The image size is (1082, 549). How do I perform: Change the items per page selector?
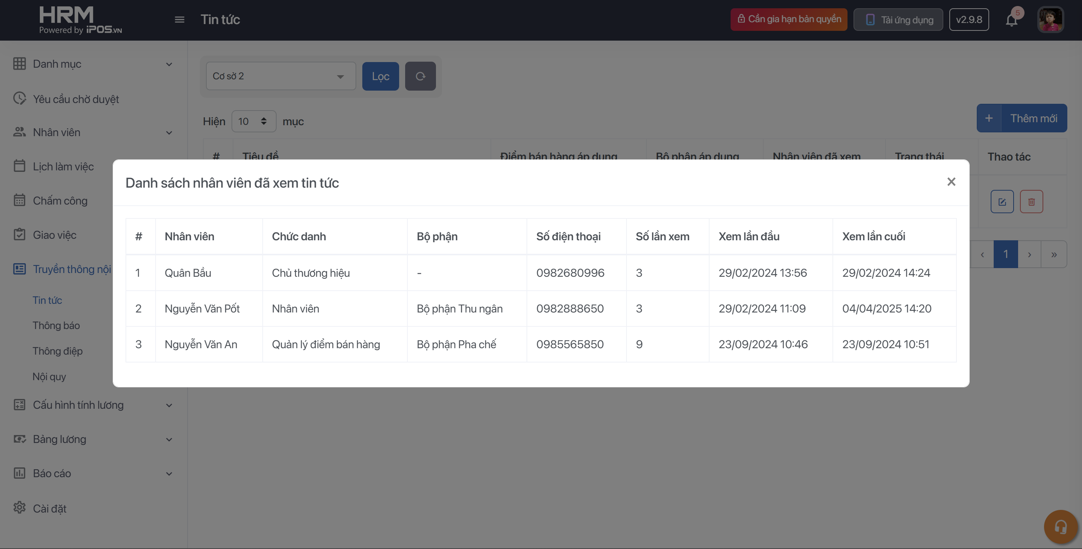point(253,121)
